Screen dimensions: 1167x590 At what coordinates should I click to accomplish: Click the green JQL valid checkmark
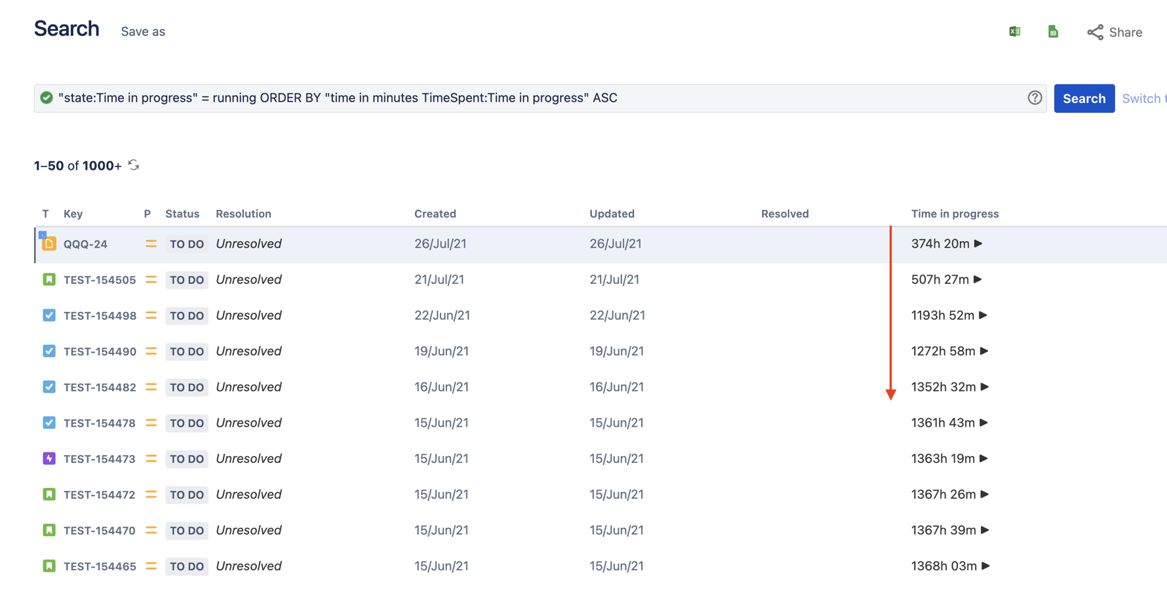(x=47, y=98)
